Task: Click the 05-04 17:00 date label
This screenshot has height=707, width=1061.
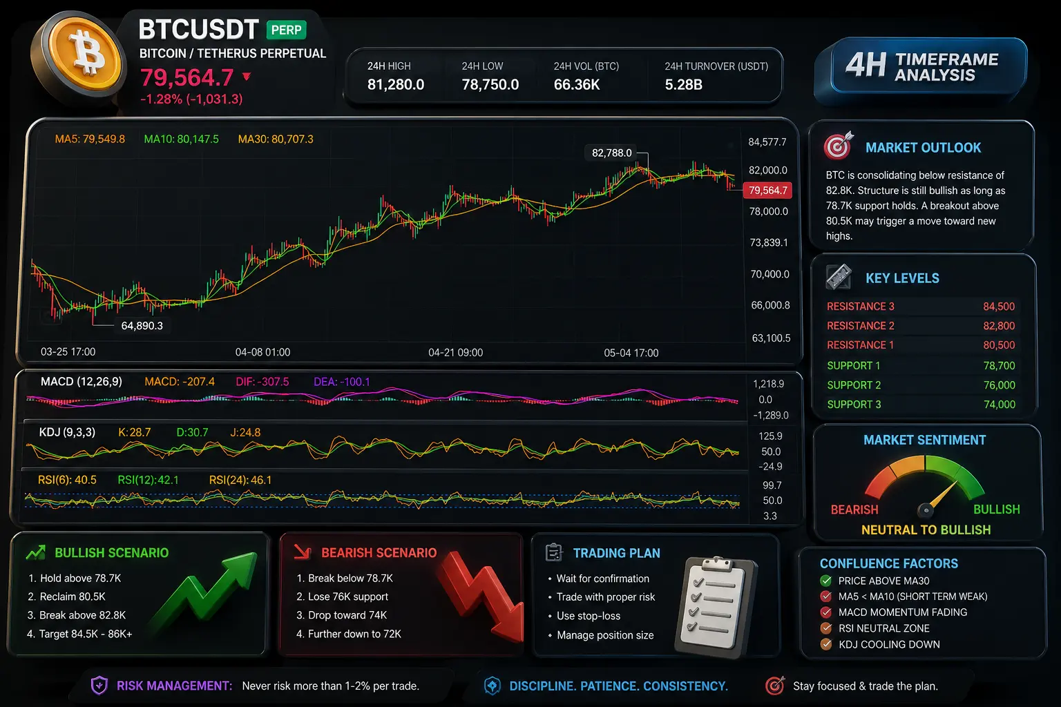Action: (631, 353)
